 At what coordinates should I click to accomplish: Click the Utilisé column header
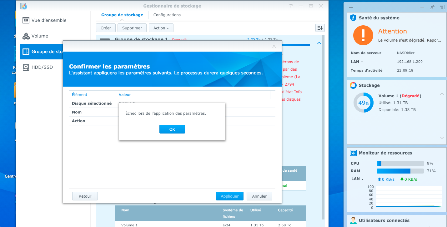(256, 210)
